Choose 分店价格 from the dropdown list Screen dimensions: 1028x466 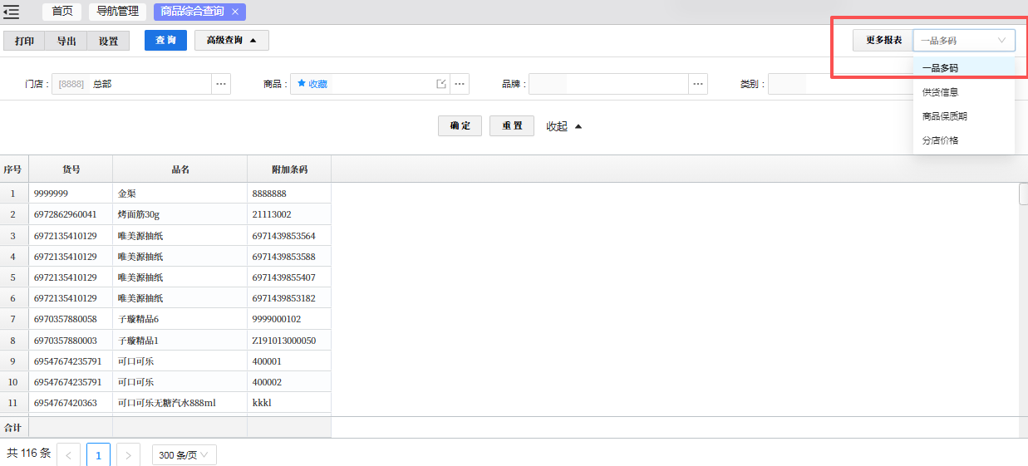964,140
